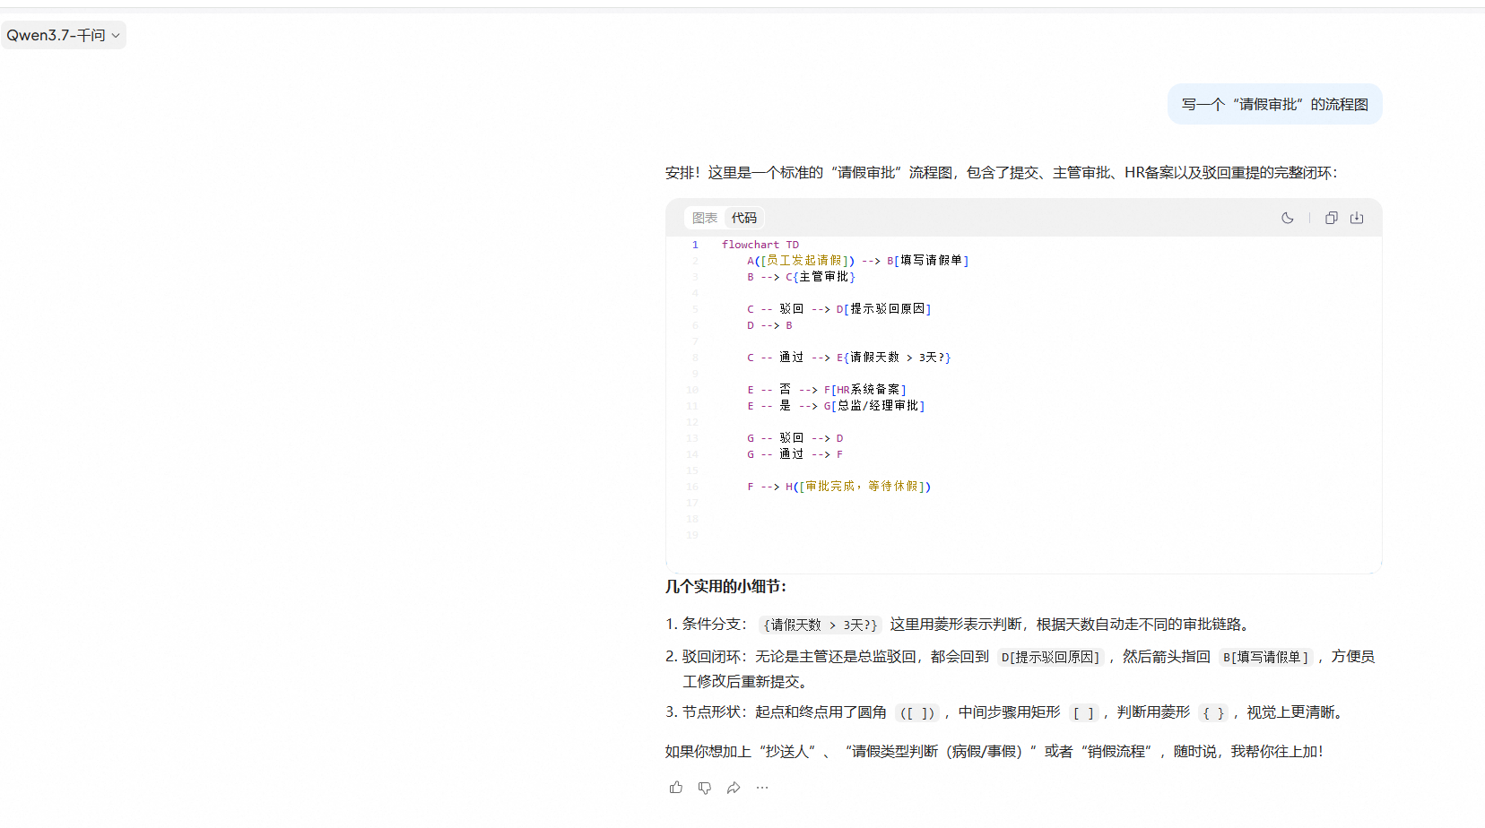
Task: Click code line 'G -- 通过 --> F'
Action: click(795, 454)
